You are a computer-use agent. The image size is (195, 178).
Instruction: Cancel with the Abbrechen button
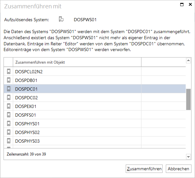coord(178,169)
